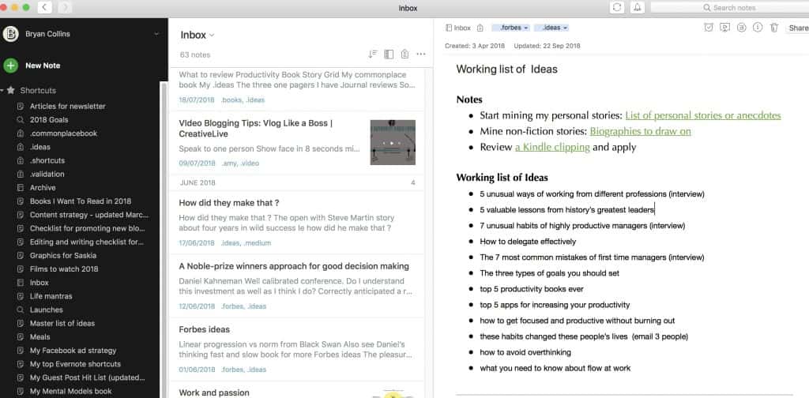Filter notes by tag icon in list header
809x398 pixels.
(405, 54)
